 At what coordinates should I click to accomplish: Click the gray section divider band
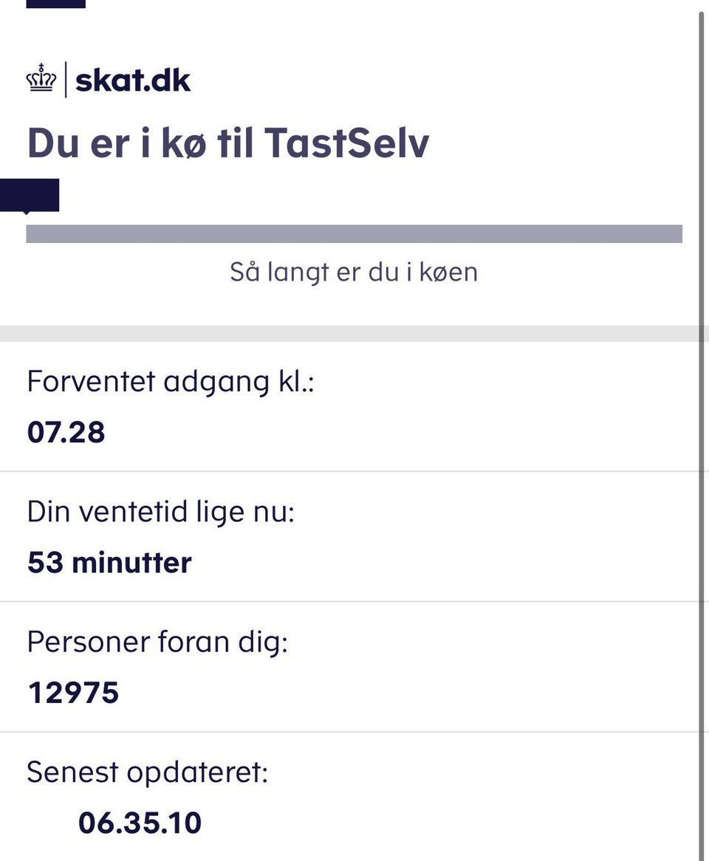coord(354,333)
